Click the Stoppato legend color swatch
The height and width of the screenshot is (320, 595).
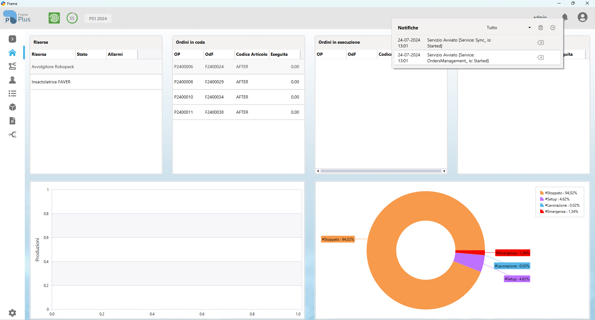[x=542, y=193]
